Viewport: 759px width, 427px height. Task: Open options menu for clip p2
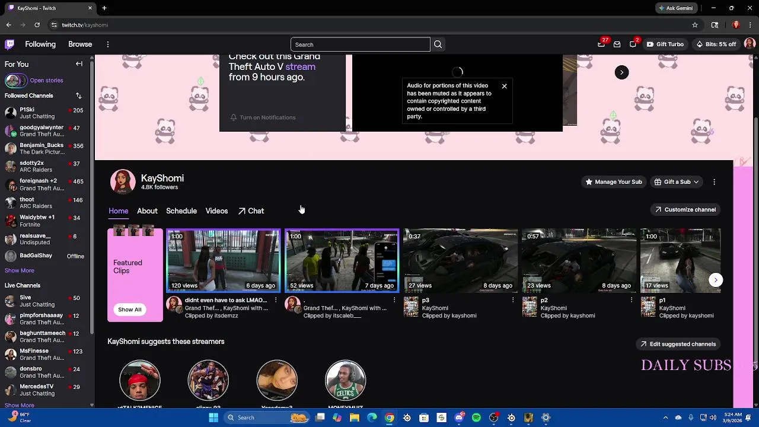[x=632, y=301]
